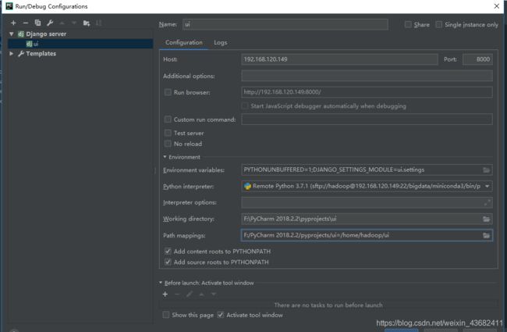507x332 pixels.
Task: Switch to the Logs tab
Action: (221, 42)
